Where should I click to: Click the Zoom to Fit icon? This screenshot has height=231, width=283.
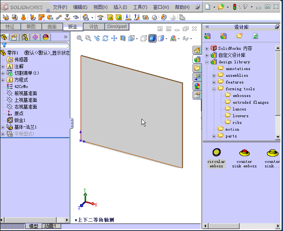[x=80, y=38]
